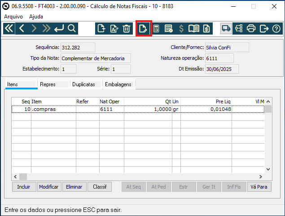Click the horizontal scrollbar right arrow
Screen dimensions: 285x216
(x=261, y=177)
